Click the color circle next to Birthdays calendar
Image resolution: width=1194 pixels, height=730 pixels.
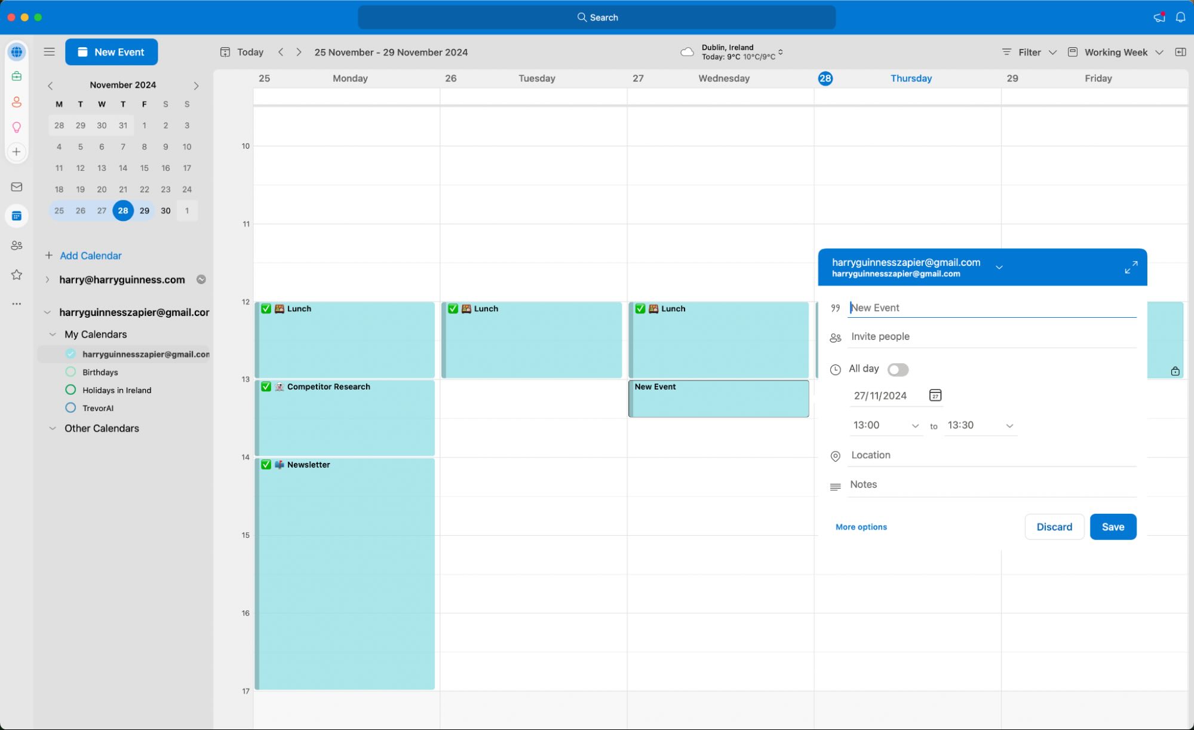[x=70, y=372]
